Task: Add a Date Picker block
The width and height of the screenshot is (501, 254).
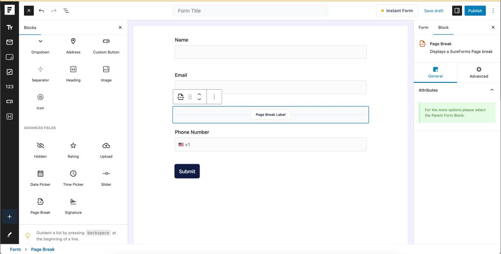Action: coord(40,178)
